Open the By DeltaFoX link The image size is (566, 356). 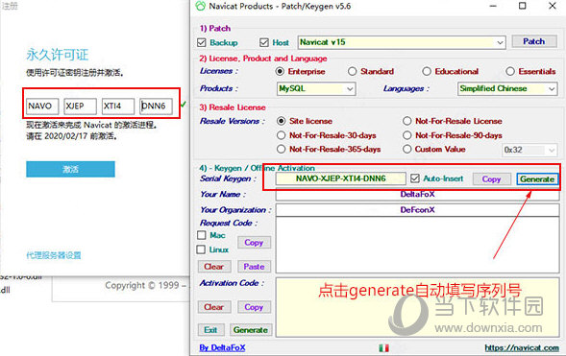(x=222, y=347)
